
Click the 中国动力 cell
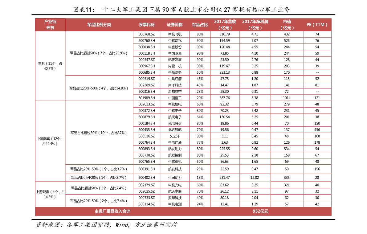(x=175, y=178)
